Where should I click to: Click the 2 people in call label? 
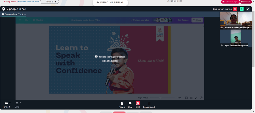16,9
